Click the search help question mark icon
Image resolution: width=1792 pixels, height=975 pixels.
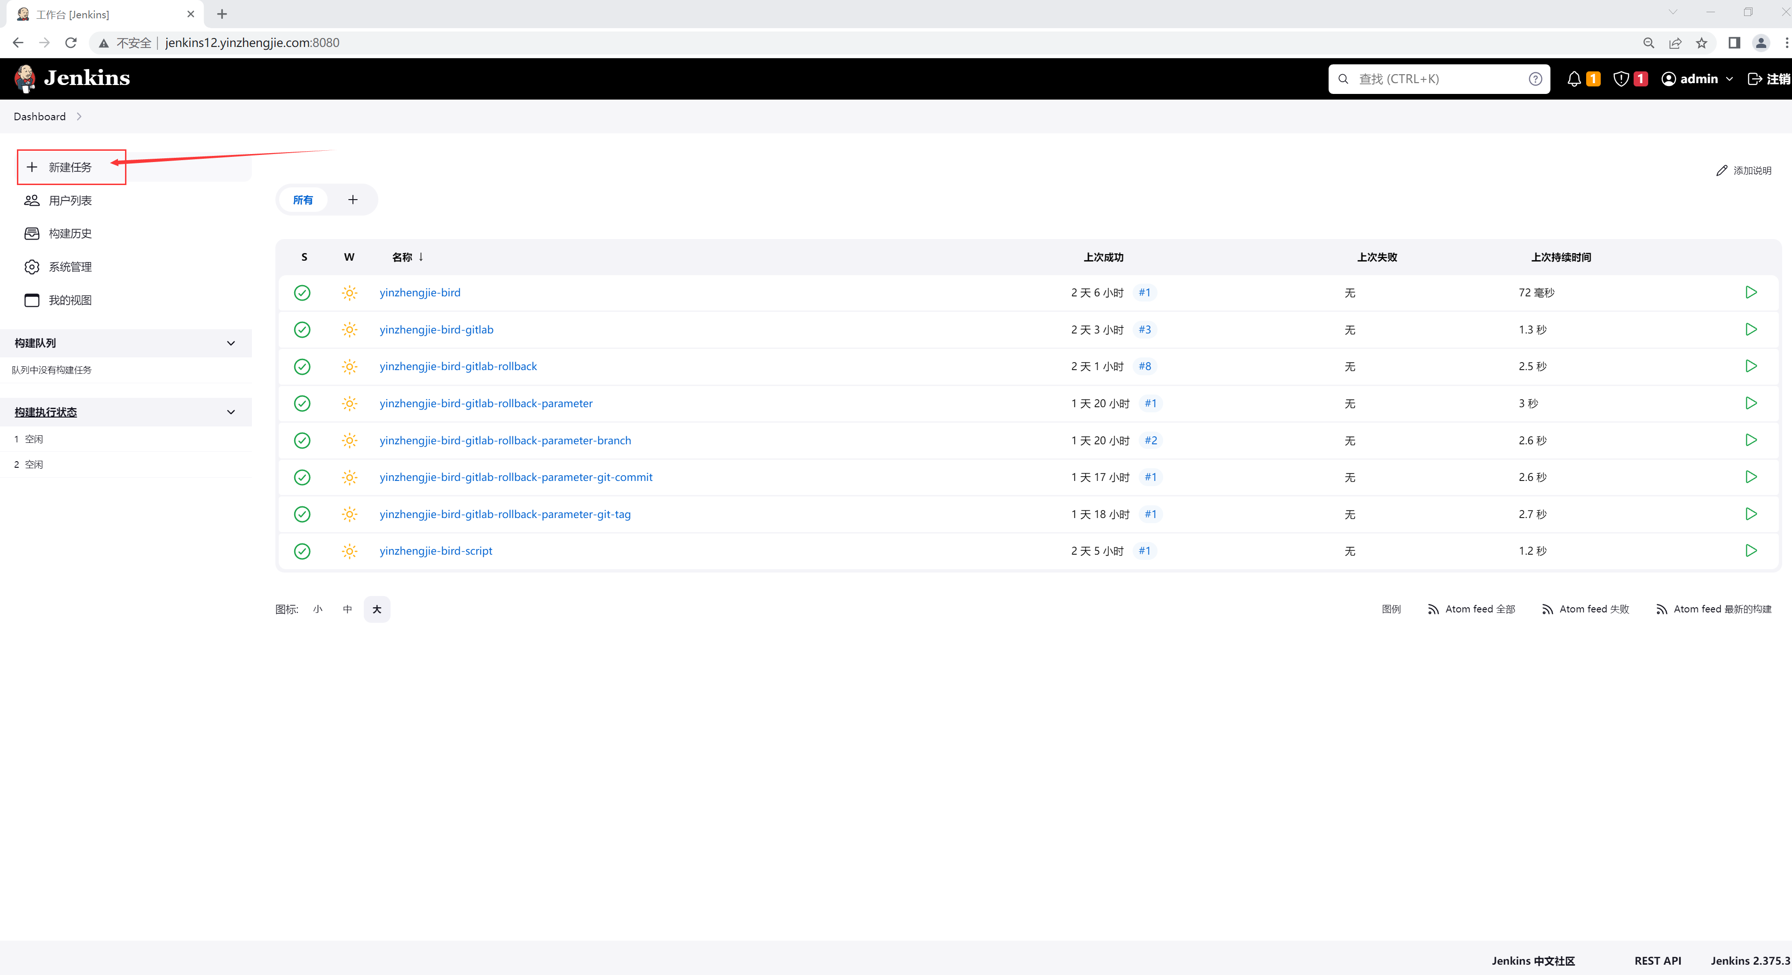pos(1535,79)
